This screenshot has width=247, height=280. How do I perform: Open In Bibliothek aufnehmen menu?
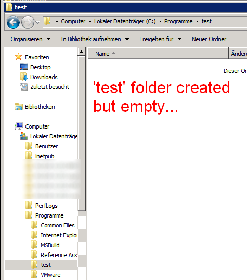click(x=95, y=39)
